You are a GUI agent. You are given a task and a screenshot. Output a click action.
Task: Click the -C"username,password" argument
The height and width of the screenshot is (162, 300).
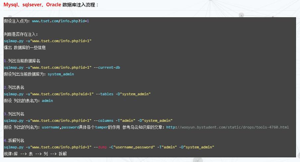pos(132,147)
